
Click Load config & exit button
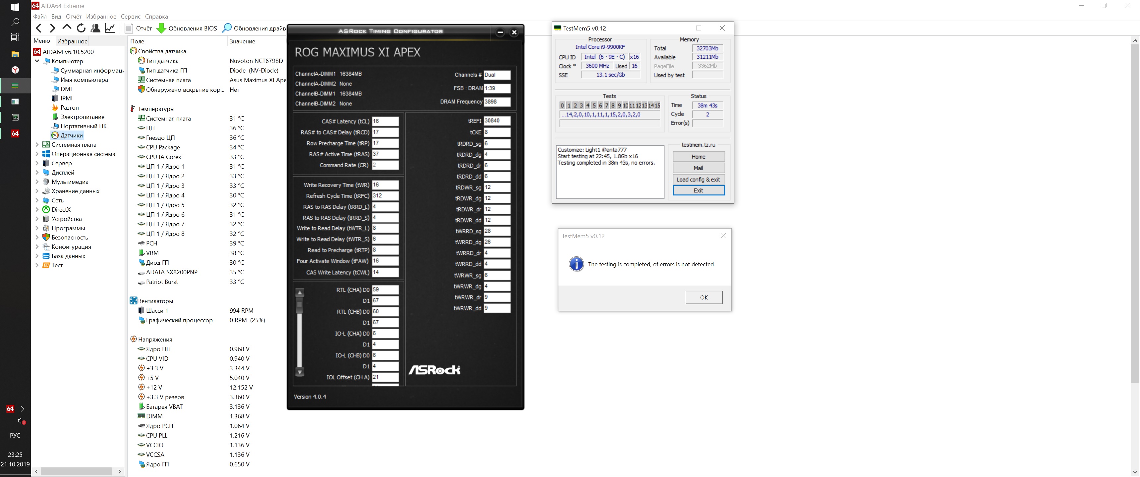click(x=698, y=179)
